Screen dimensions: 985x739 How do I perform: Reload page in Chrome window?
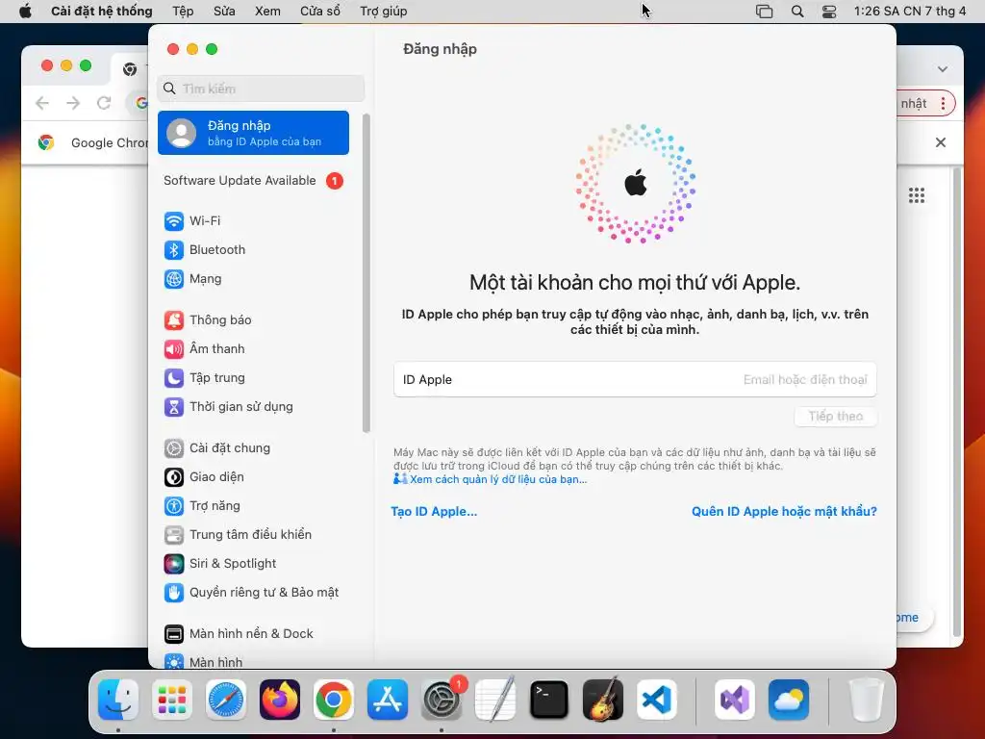pos(104,103)
